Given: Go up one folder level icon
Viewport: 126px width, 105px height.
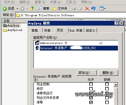Looking at the screenshot, I should click(x=32, y=9).
